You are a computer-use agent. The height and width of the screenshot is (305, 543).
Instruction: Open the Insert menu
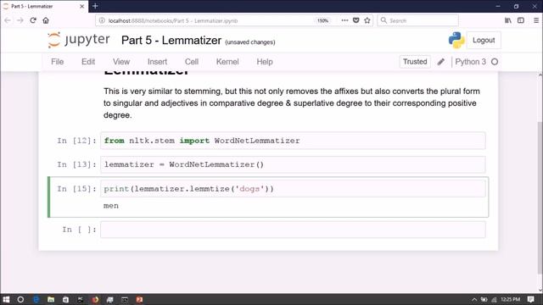point(157,62)
